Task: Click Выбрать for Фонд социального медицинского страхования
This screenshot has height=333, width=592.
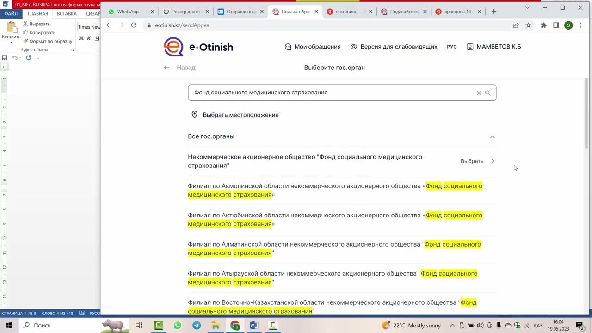Action: (478, 161)
